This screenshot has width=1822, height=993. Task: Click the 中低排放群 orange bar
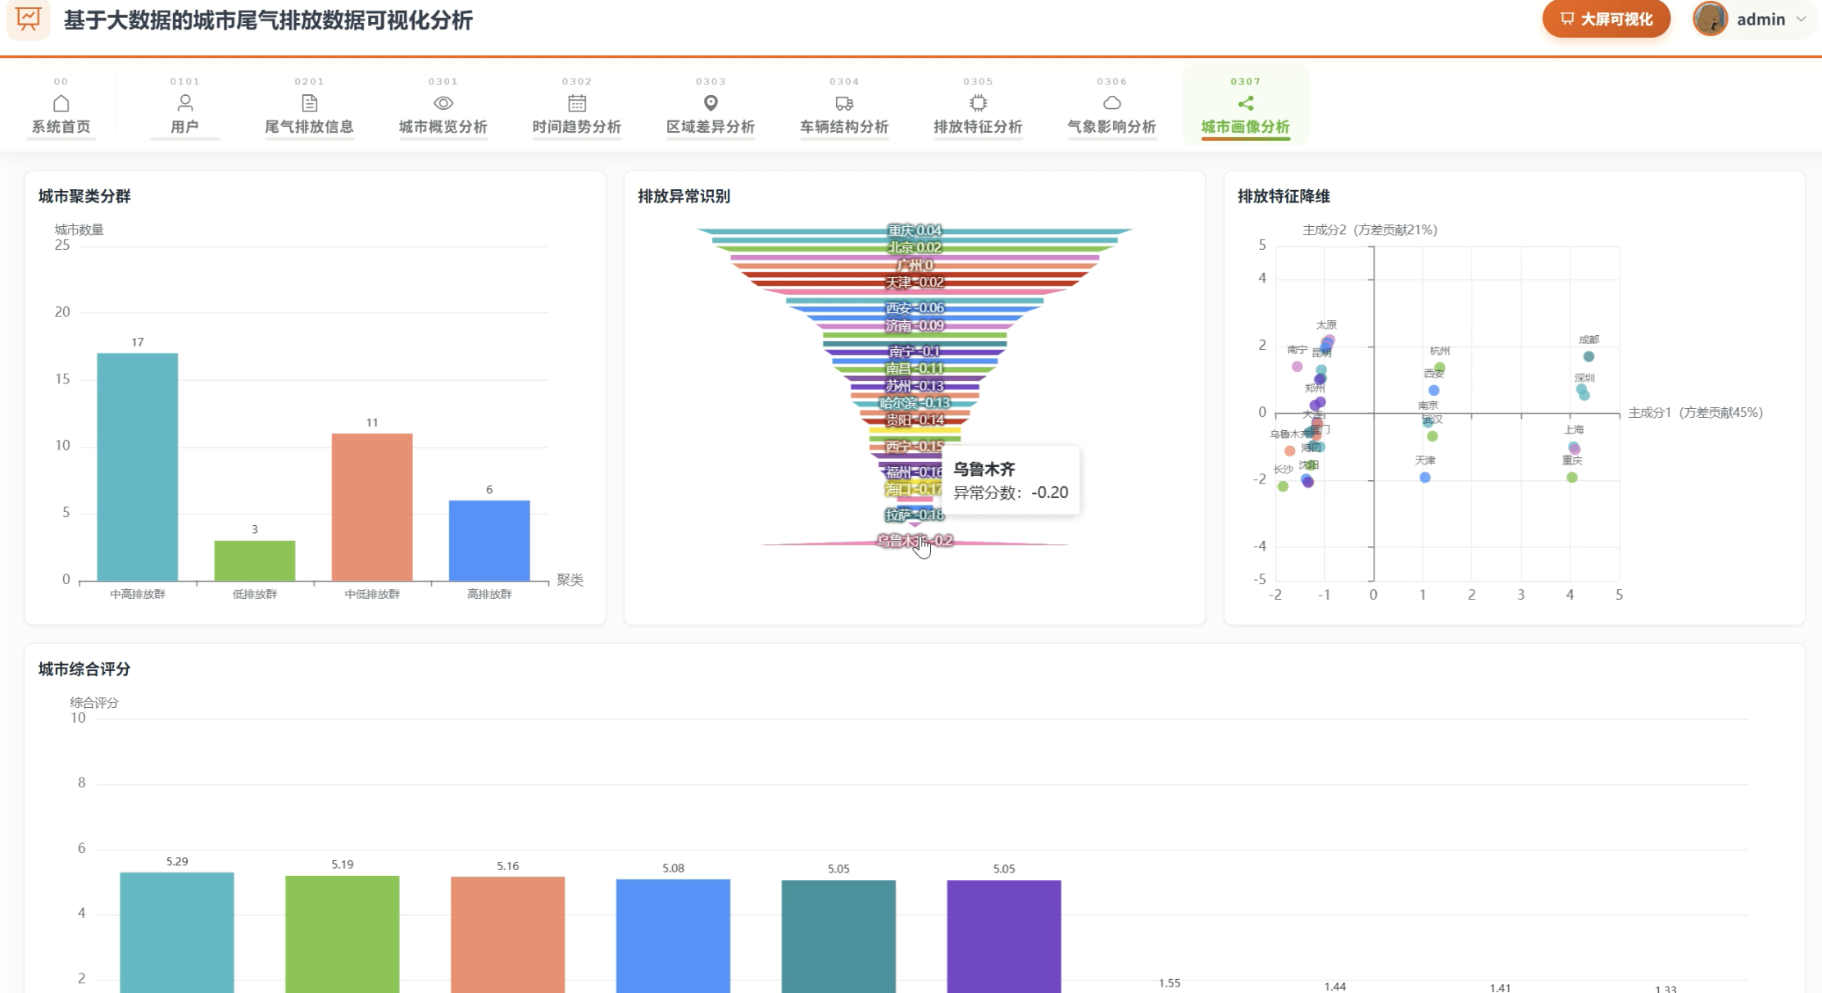[x=372, y=507]
